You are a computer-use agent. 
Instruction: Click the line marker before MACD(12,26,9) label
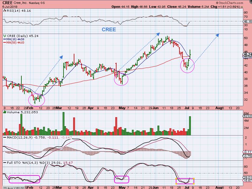tap(5, 138)
